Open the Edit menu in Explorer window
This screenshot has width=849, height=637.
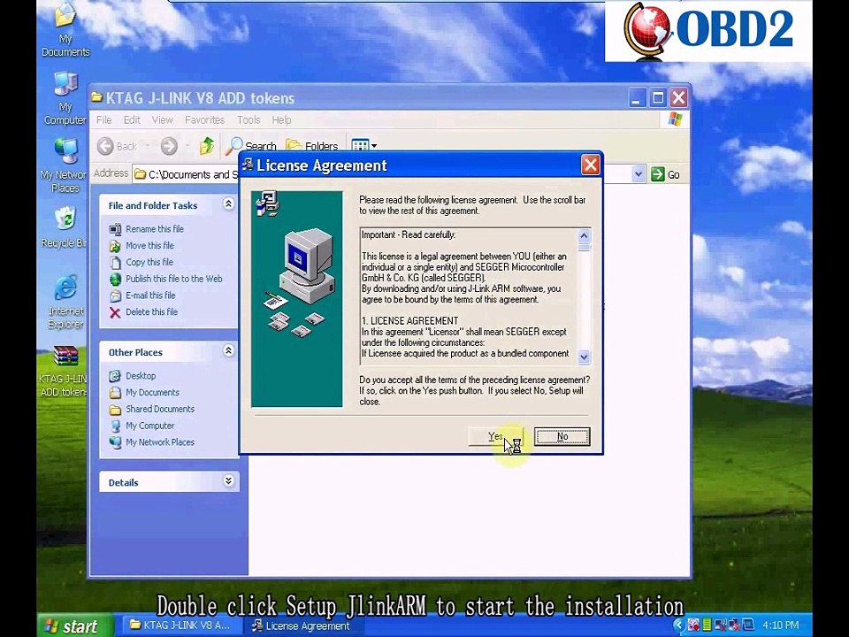click(132, 119)
